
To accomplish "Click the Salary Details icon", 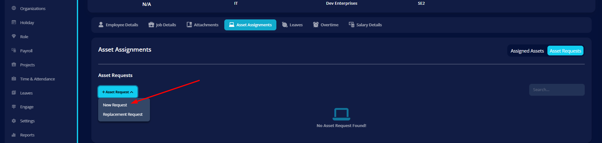I will coord(352,24).
